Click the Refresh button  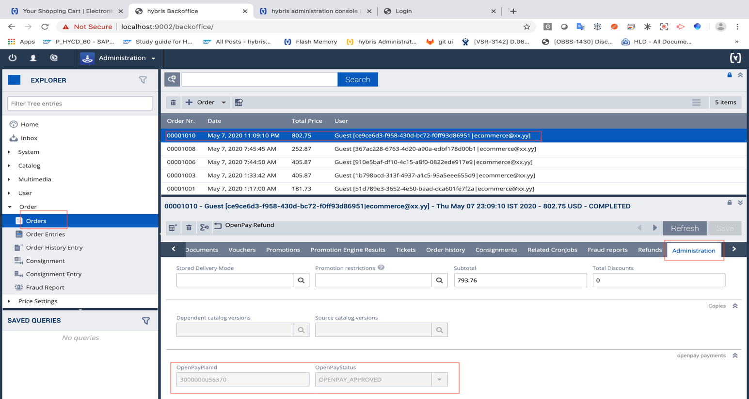coord(685,228)
